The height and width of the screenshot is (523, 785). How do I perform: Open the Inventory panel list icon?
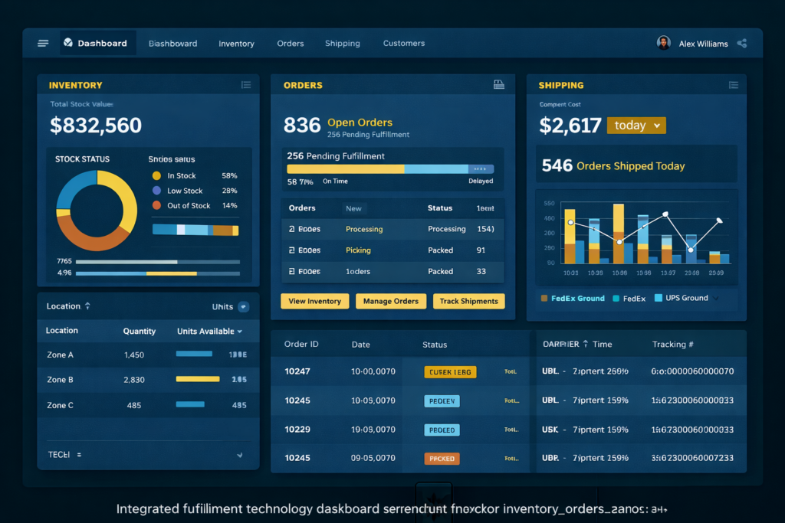[246, 85]
